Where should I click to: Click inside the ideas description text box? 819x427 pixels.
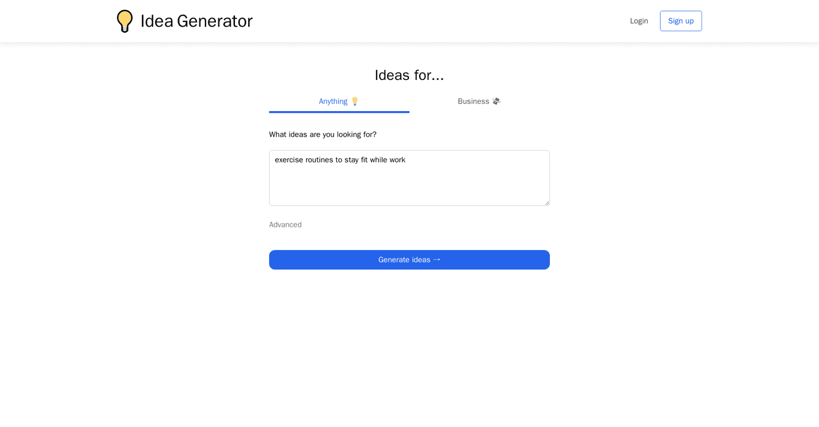[409, 178]
